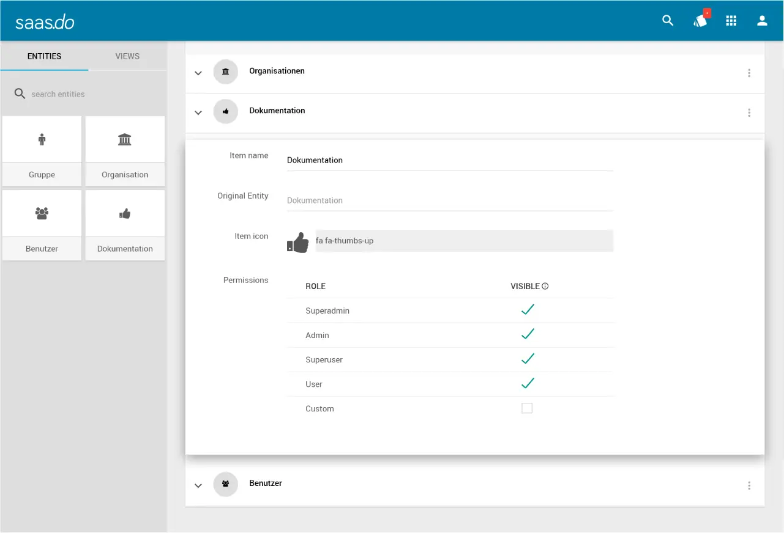
Task: Select the ENTITIES tab
Action: [44, 56]
